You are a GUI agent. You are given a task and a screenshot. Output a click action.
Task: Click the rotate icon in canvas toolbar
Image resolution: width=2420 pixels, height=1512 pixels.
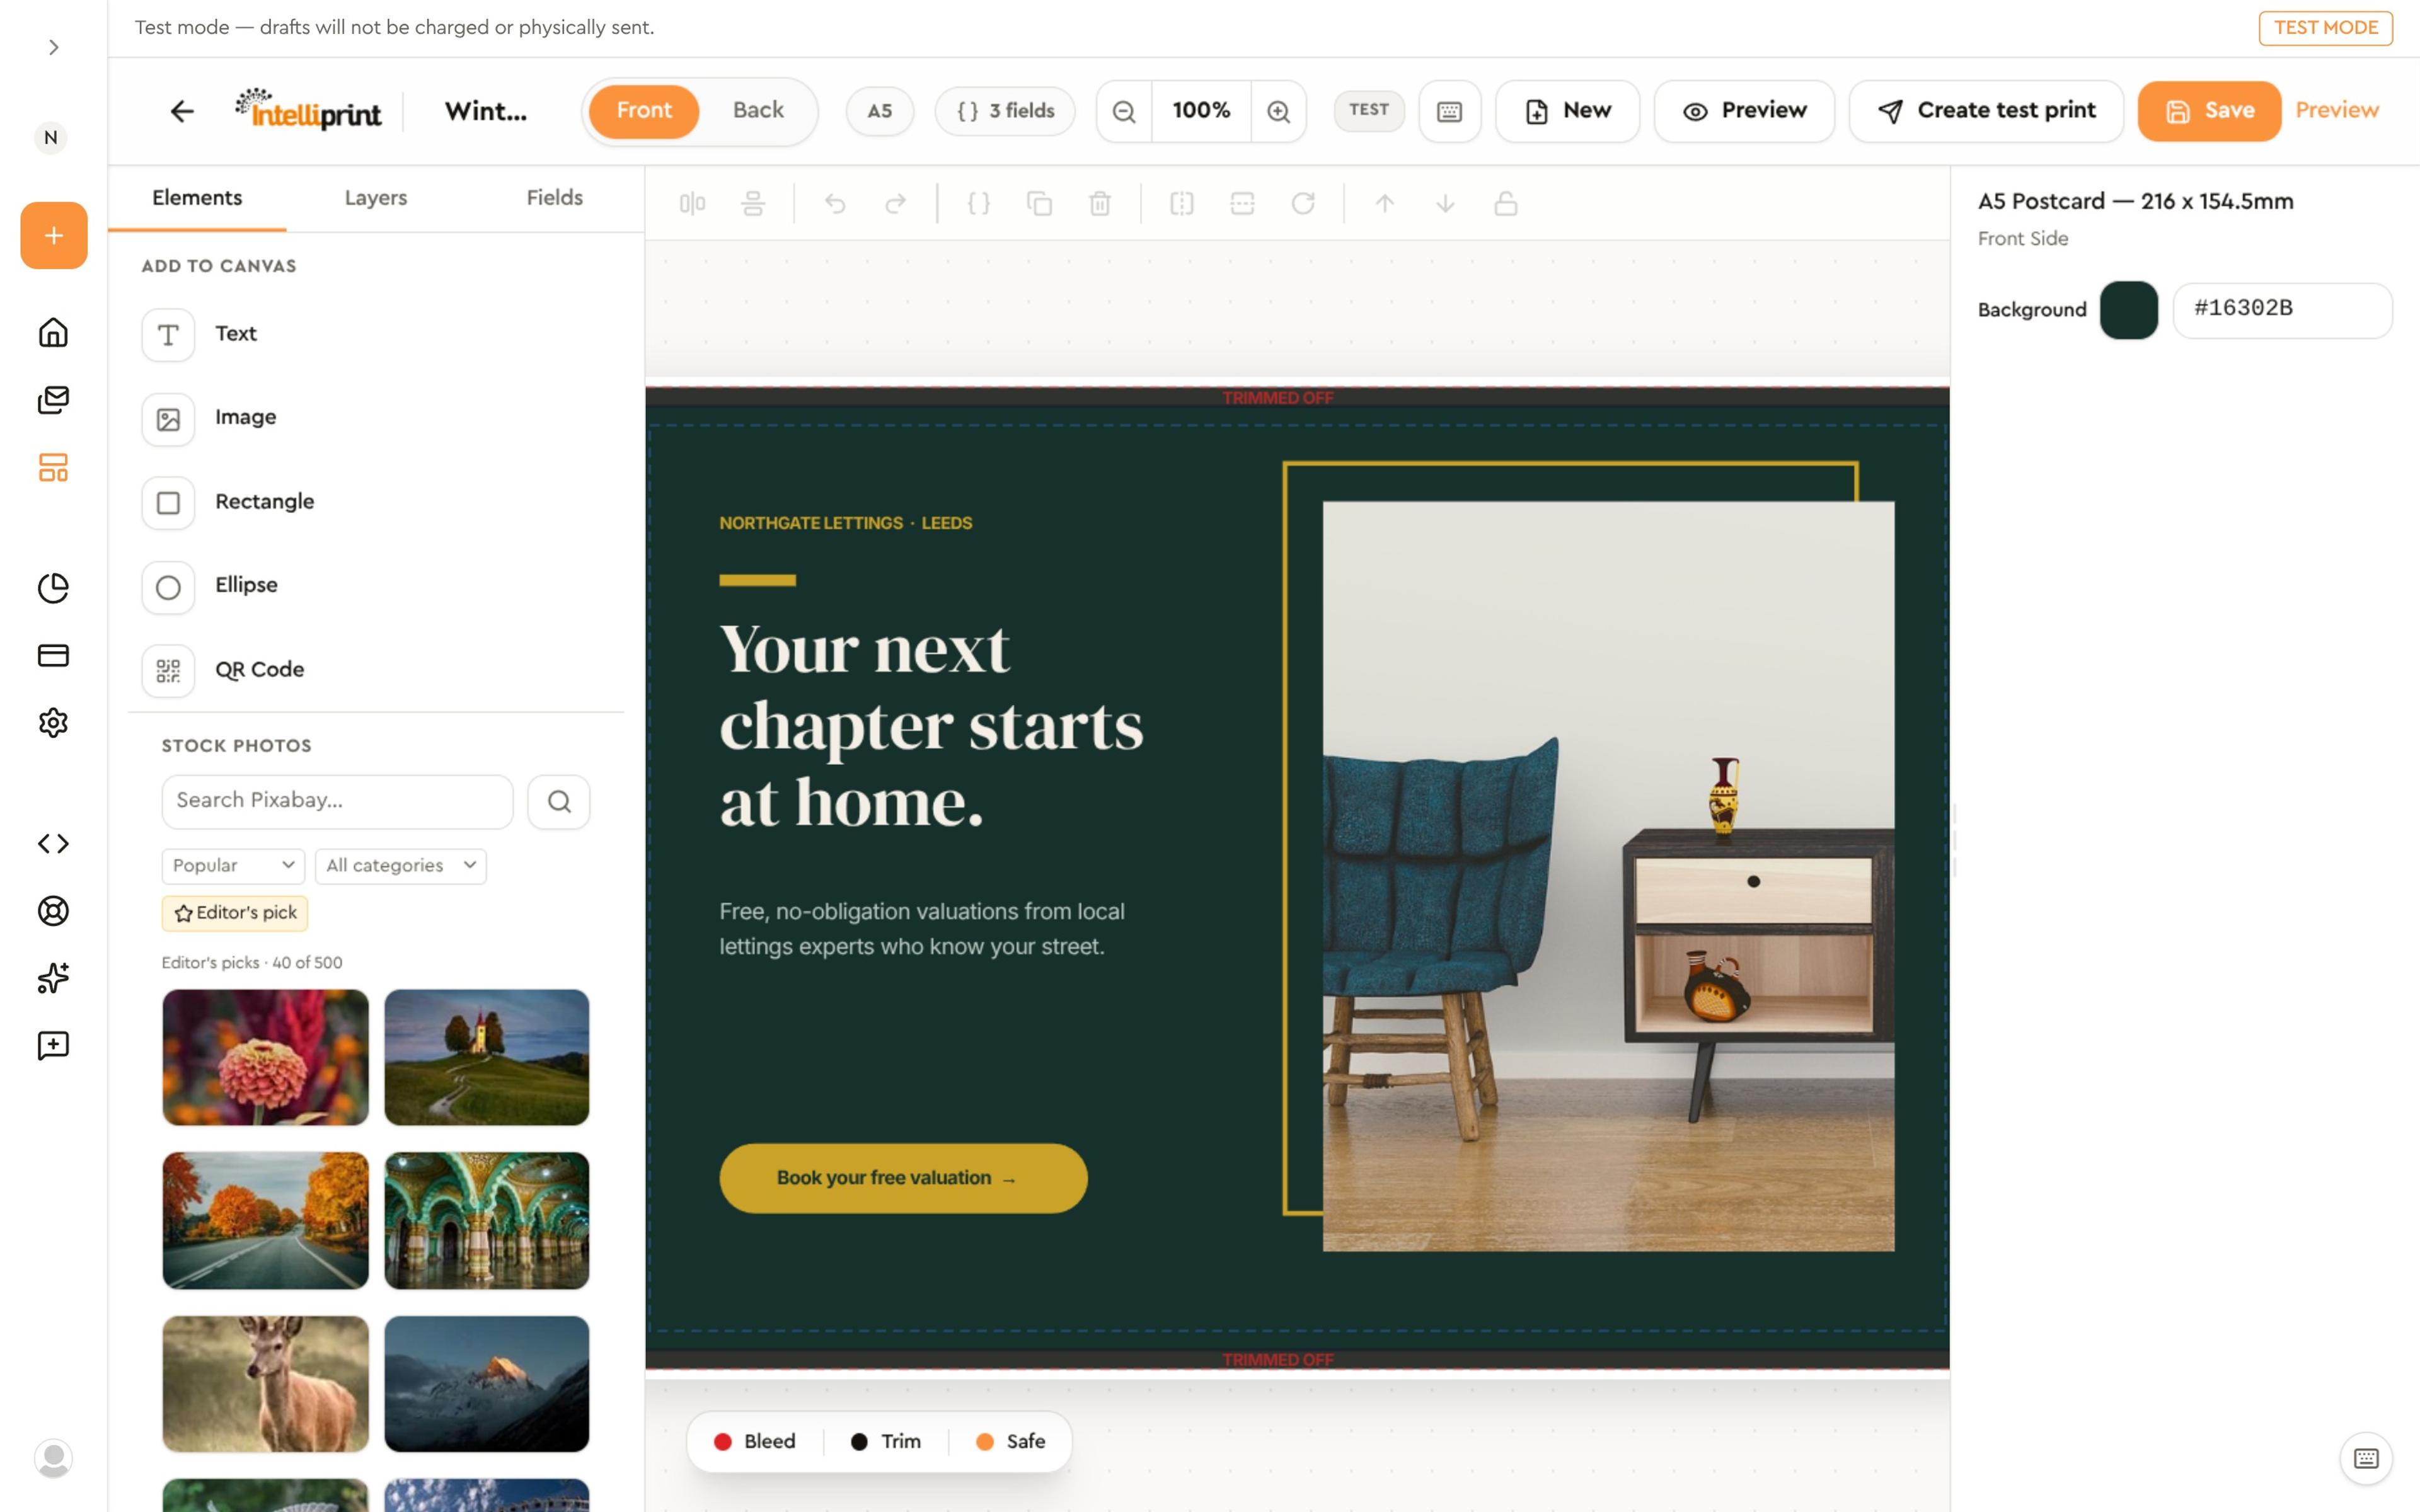pyautogui.click(x=1303, y=204)
